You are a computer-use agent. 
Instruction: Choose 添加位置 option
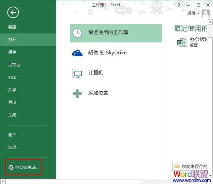[116, 93]
